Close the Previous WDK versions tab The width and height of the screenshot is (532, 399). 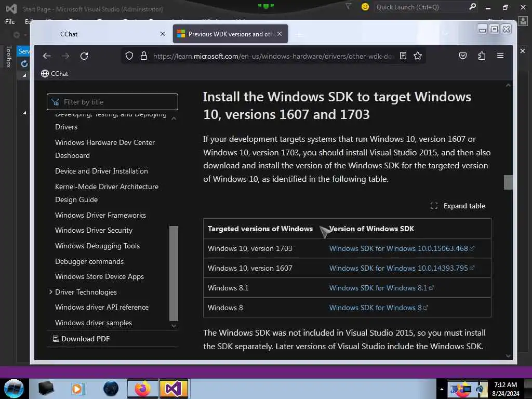pos(279,34)
